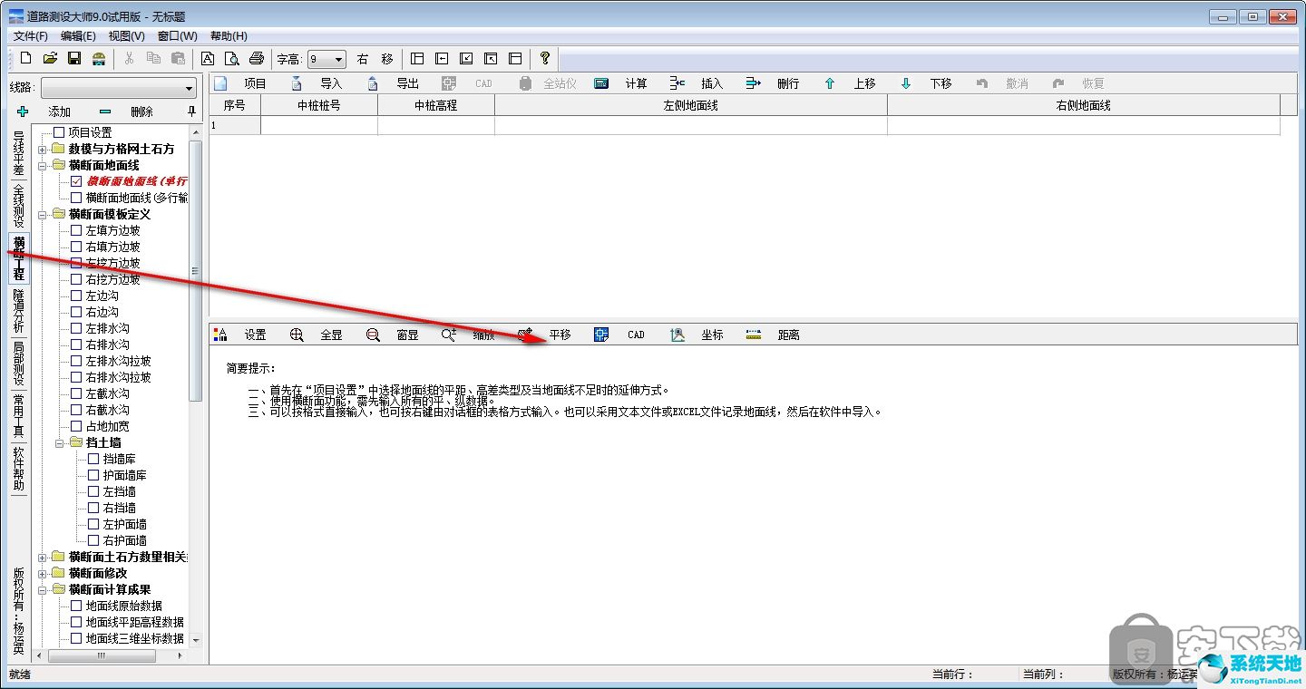Check the 地面线原始数据 checkbox
1306x689 pixels.
point(76,606)
